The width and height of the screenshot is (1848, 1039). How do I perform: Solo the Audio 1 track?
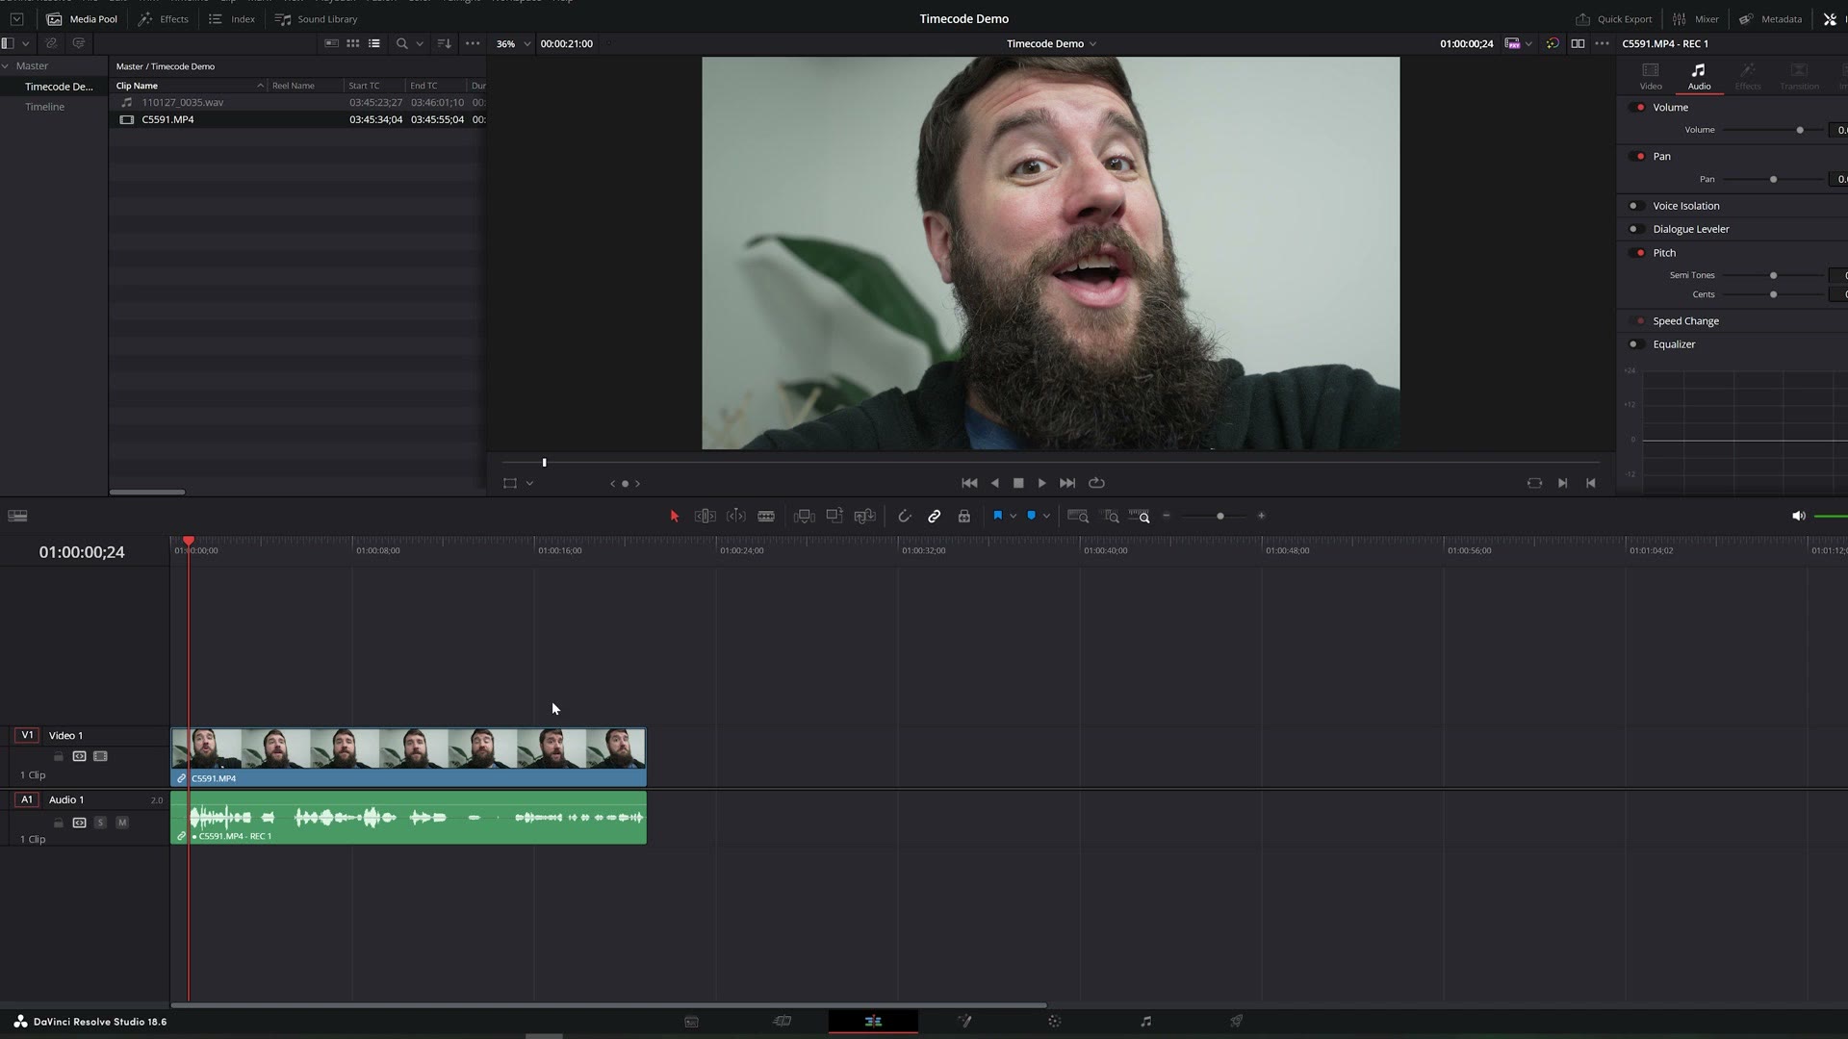pyautogui.click(x=100, y=823)
